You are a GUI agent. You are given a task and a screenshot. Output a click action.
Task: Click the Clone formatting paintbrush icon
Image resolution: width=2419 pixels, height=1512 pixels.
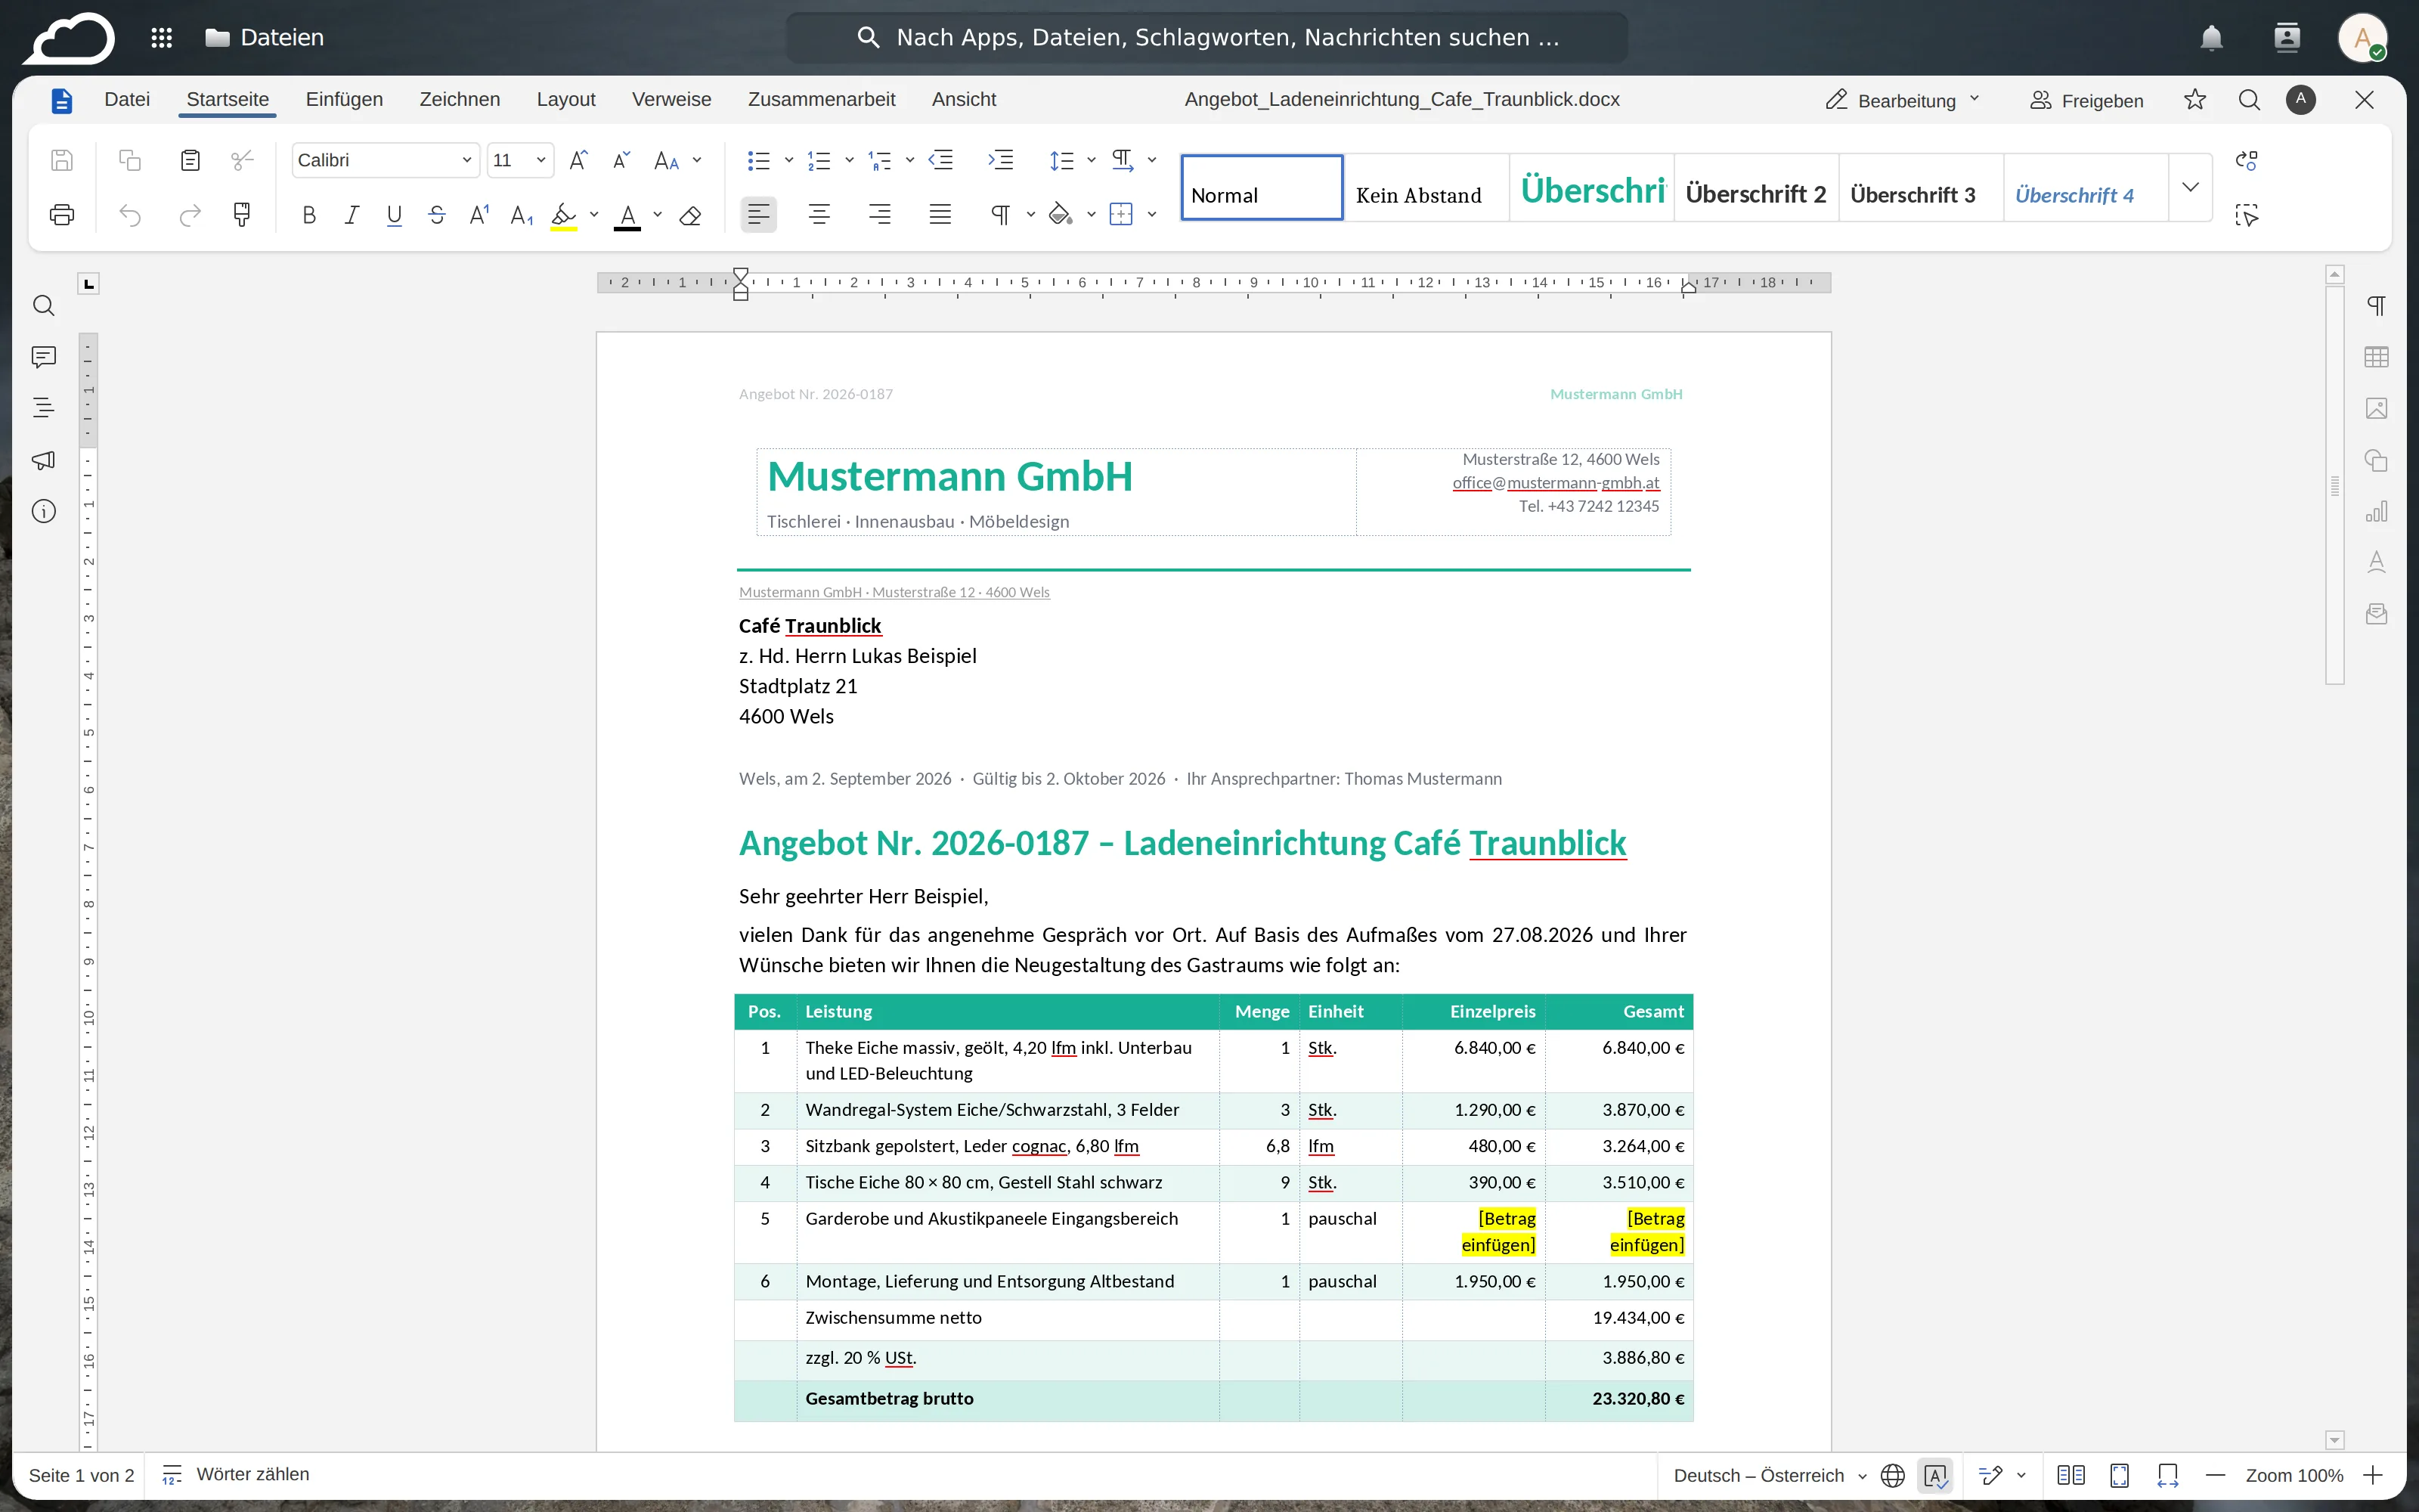(x=242, y=215)
